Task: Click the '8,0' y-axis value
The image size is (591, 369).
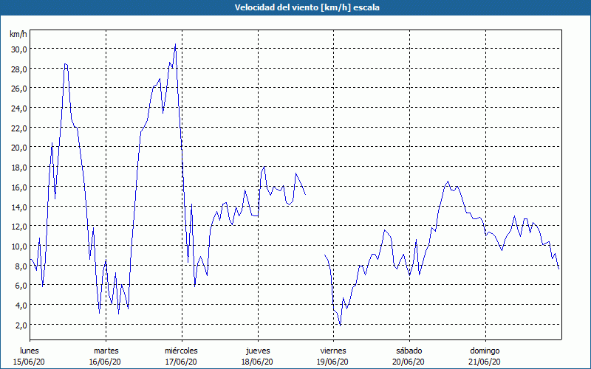Action: 21,266
